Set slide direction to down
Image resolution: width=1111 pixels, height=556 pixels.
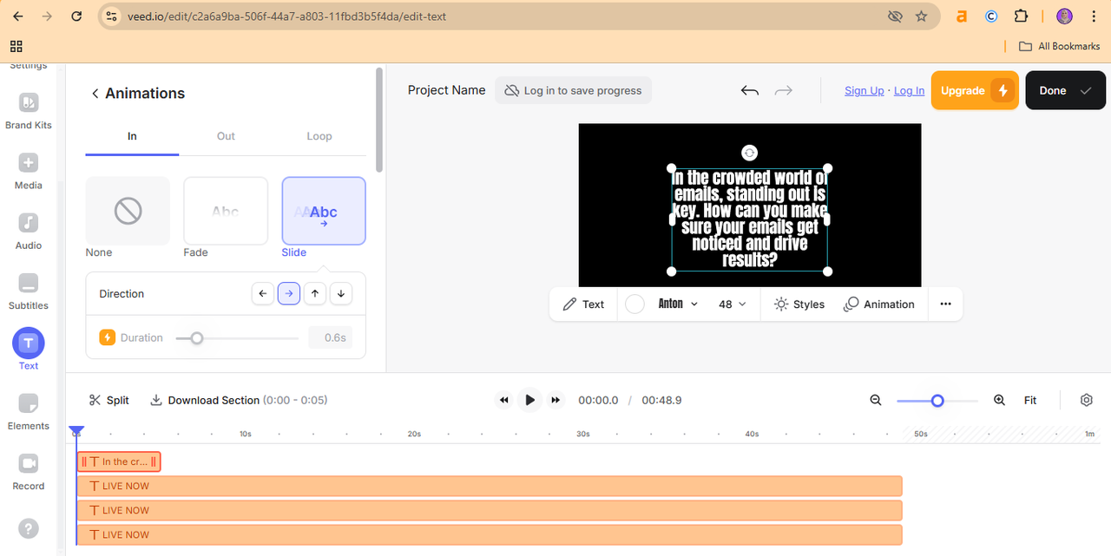pyautogui.click(x=341, y=294)
